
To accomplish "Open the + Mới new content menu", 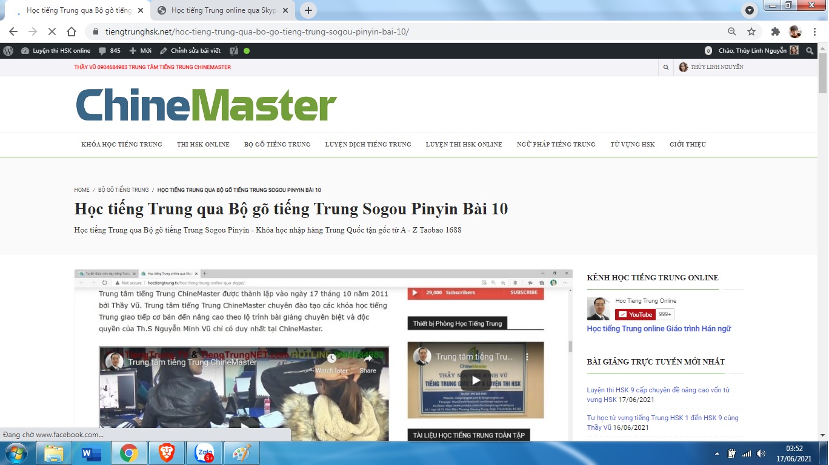I will [x=141, y=51].
